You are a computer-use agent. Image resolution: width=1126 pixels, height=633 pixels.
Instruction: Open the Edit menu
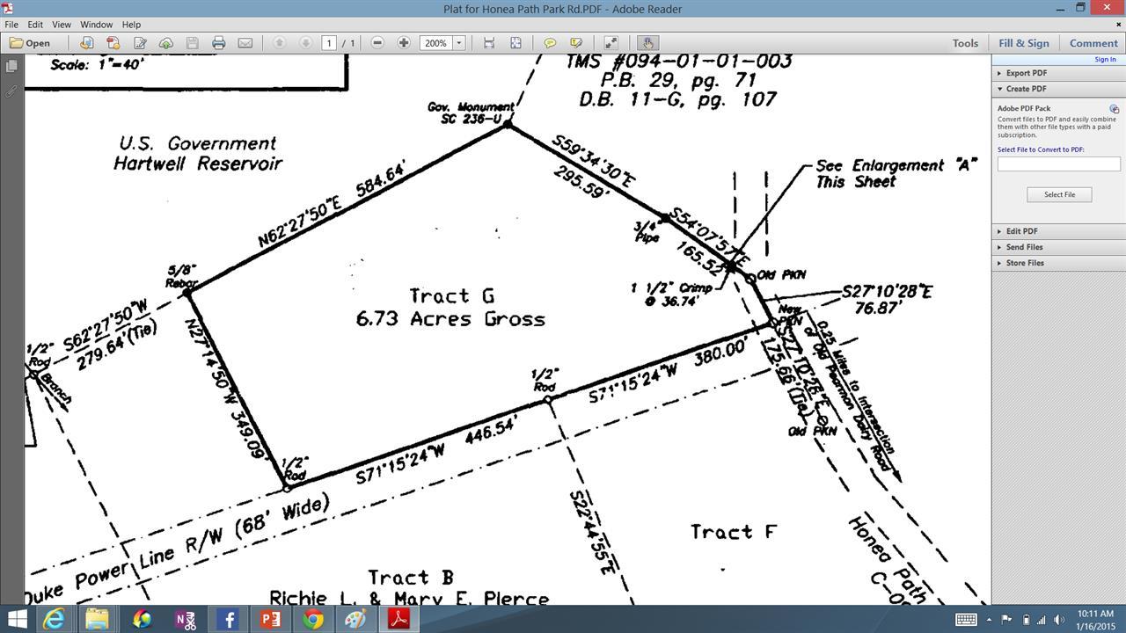pyautogui.click(x=35, y=25)
